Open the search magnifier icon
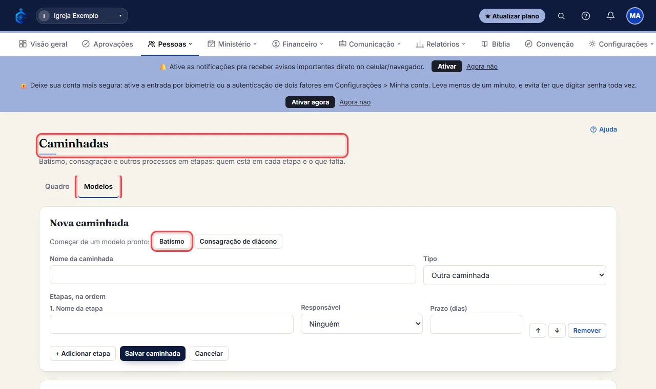 click(x=561, y=16)
